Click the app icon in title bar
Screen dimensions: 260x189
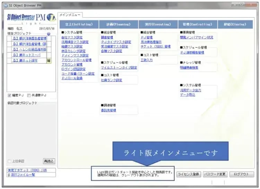click(x=6, y=6)
